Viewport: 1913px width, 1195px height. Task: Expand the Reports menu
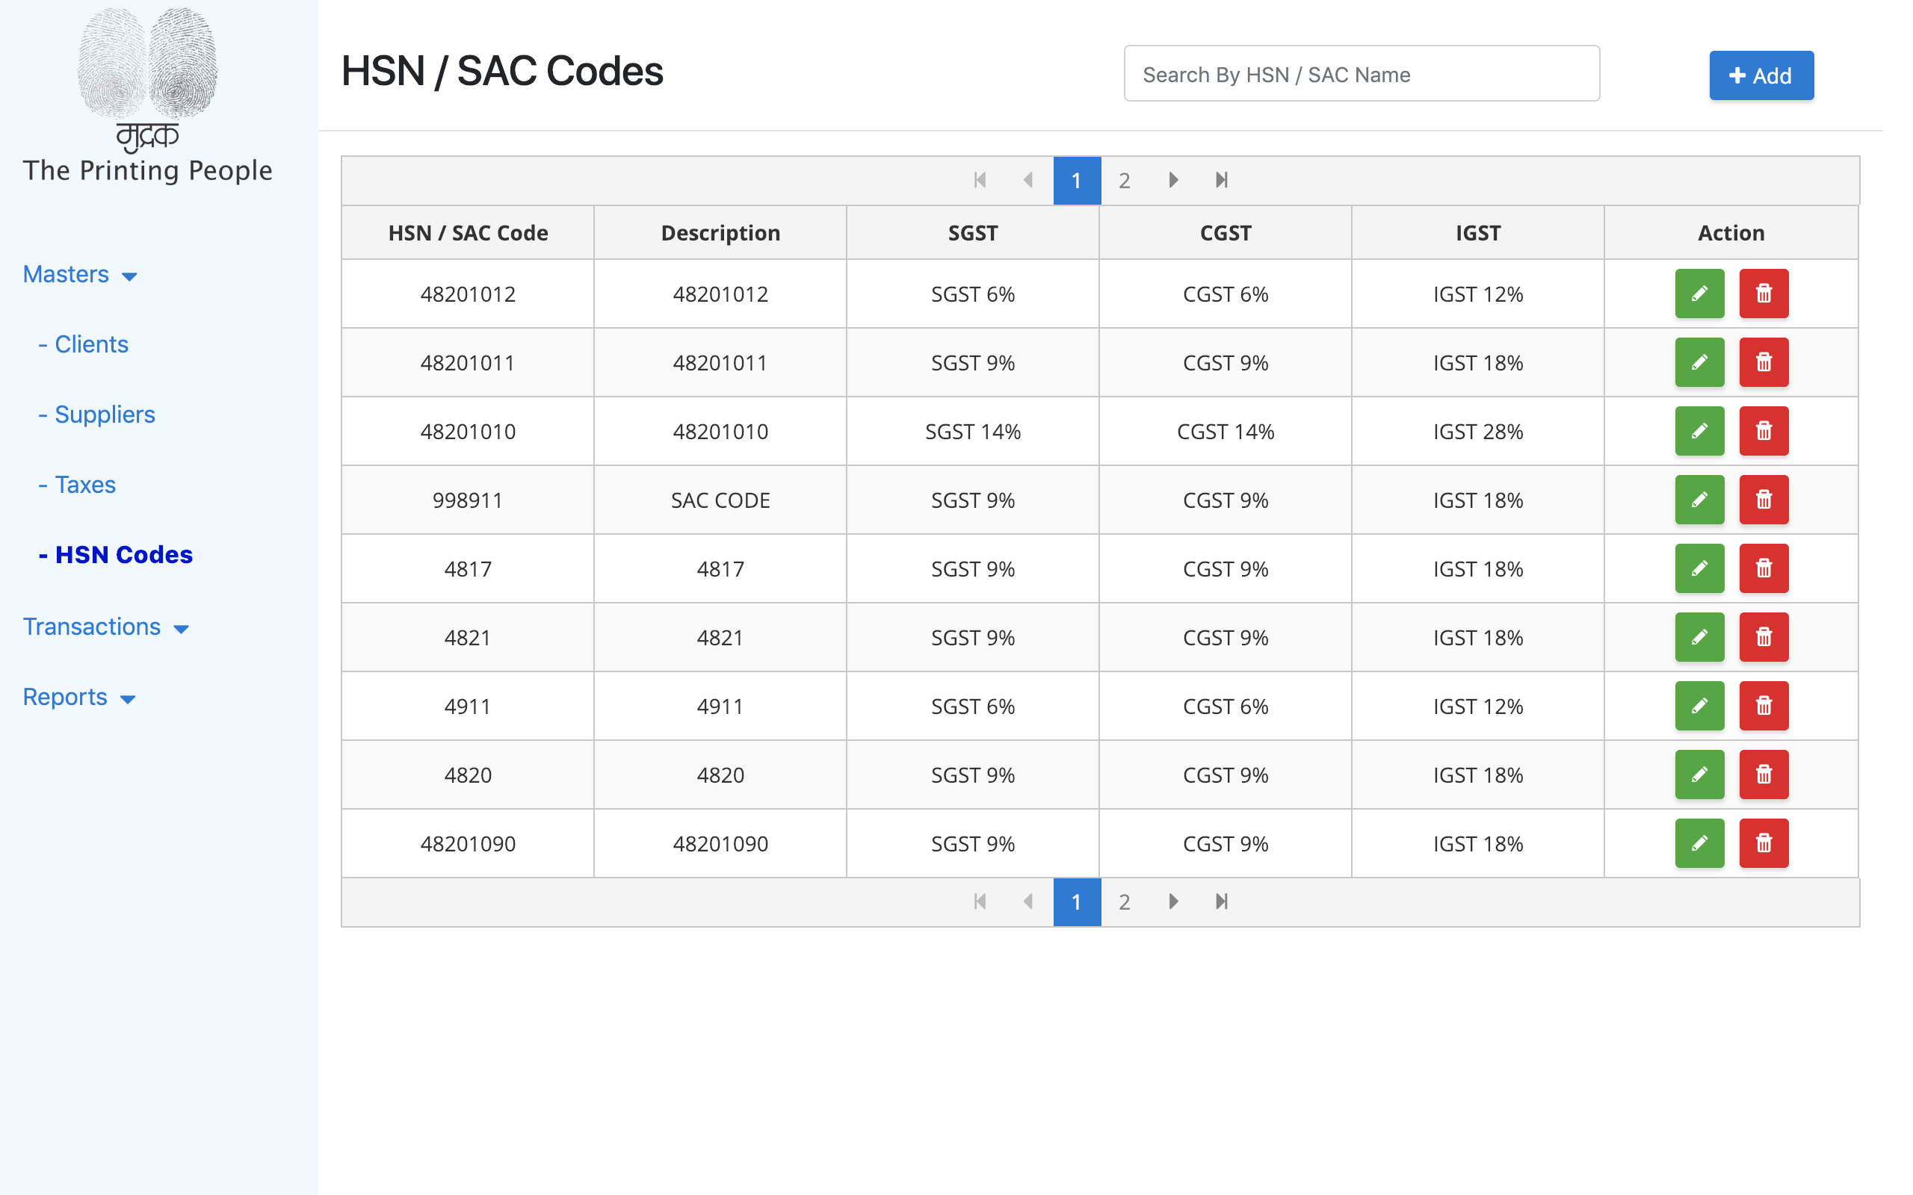click(x=79, y=696)
